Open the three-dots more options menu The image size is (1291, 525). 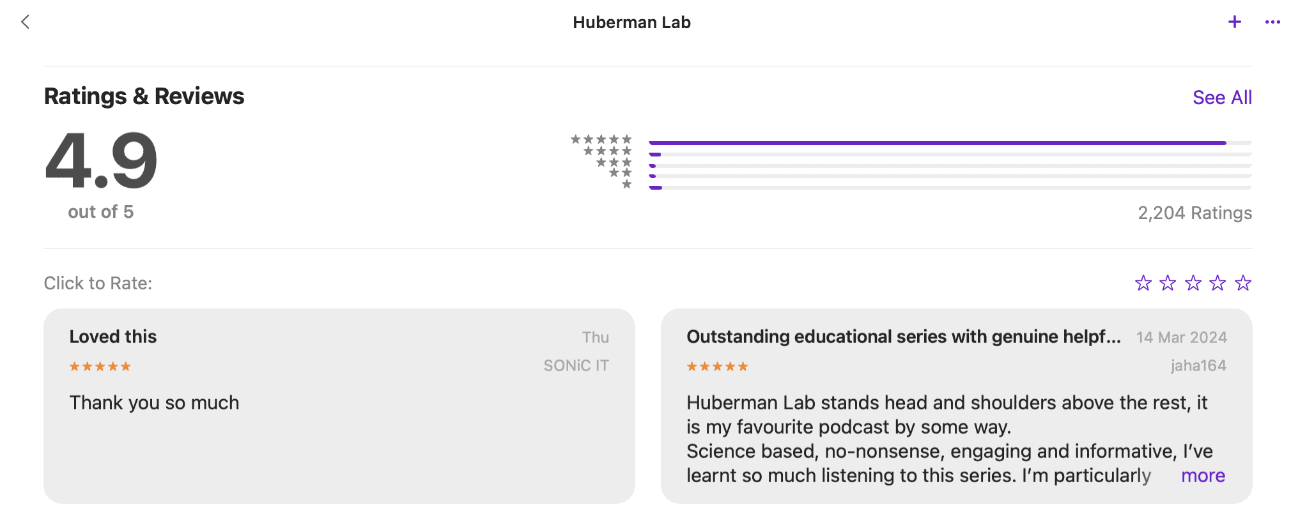click(1272, 22)
